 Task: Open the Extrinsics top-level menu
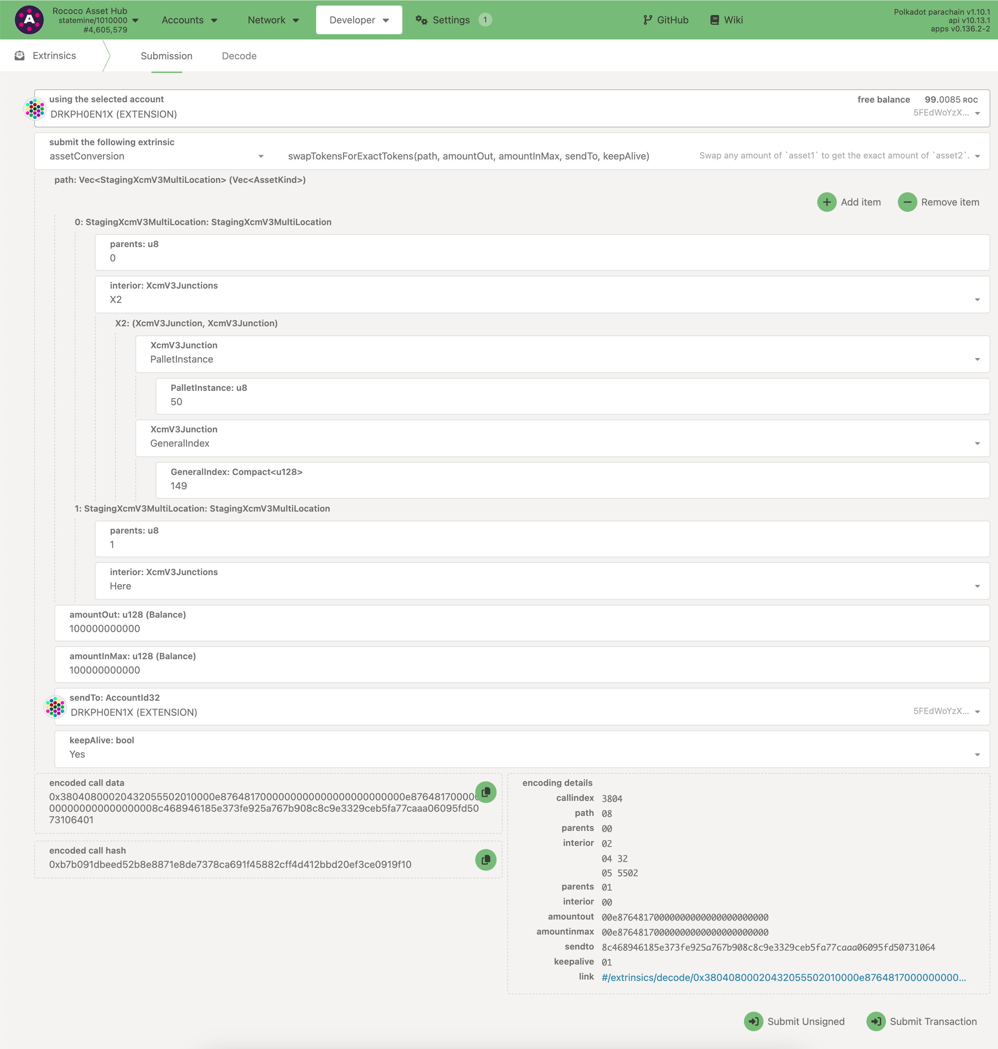[x=53, y=54]
